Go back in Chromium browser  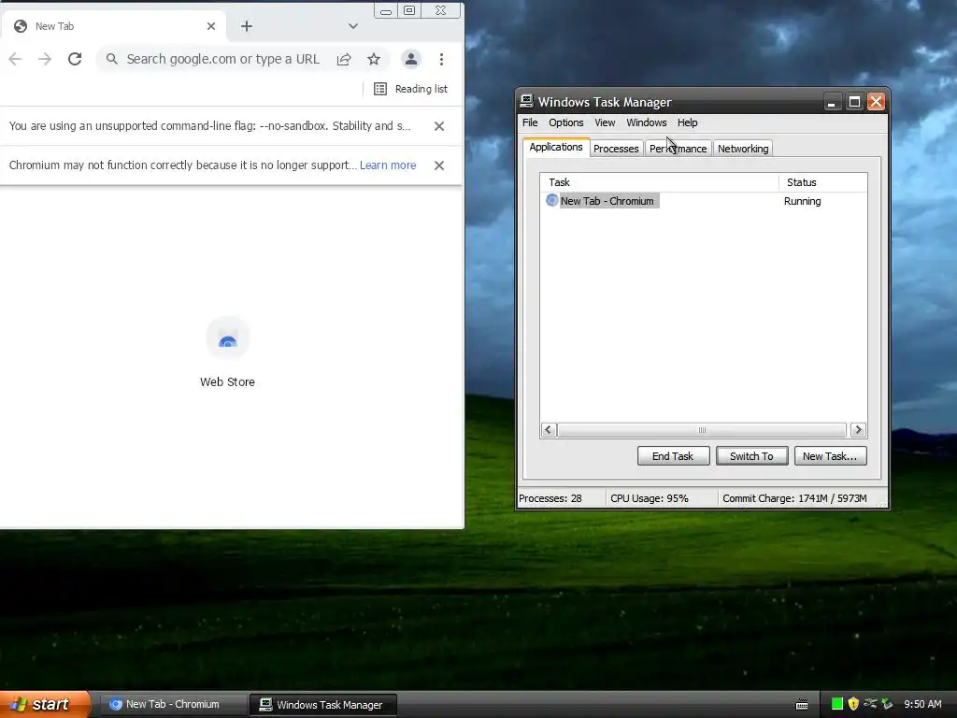15,59
